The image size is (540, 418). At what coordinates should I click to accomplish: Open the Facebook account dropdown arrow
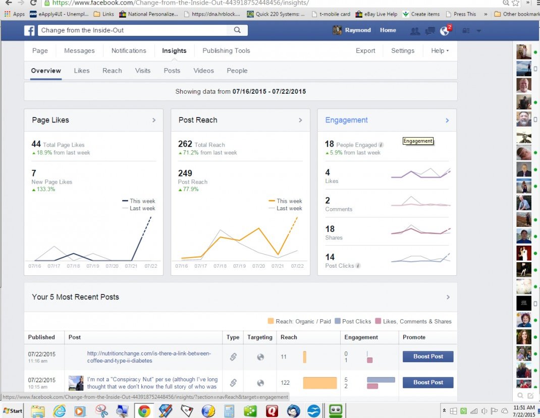tap(479, 31)
